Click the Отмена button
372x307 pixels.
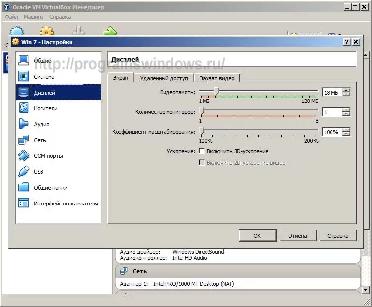tap(297, 236)
